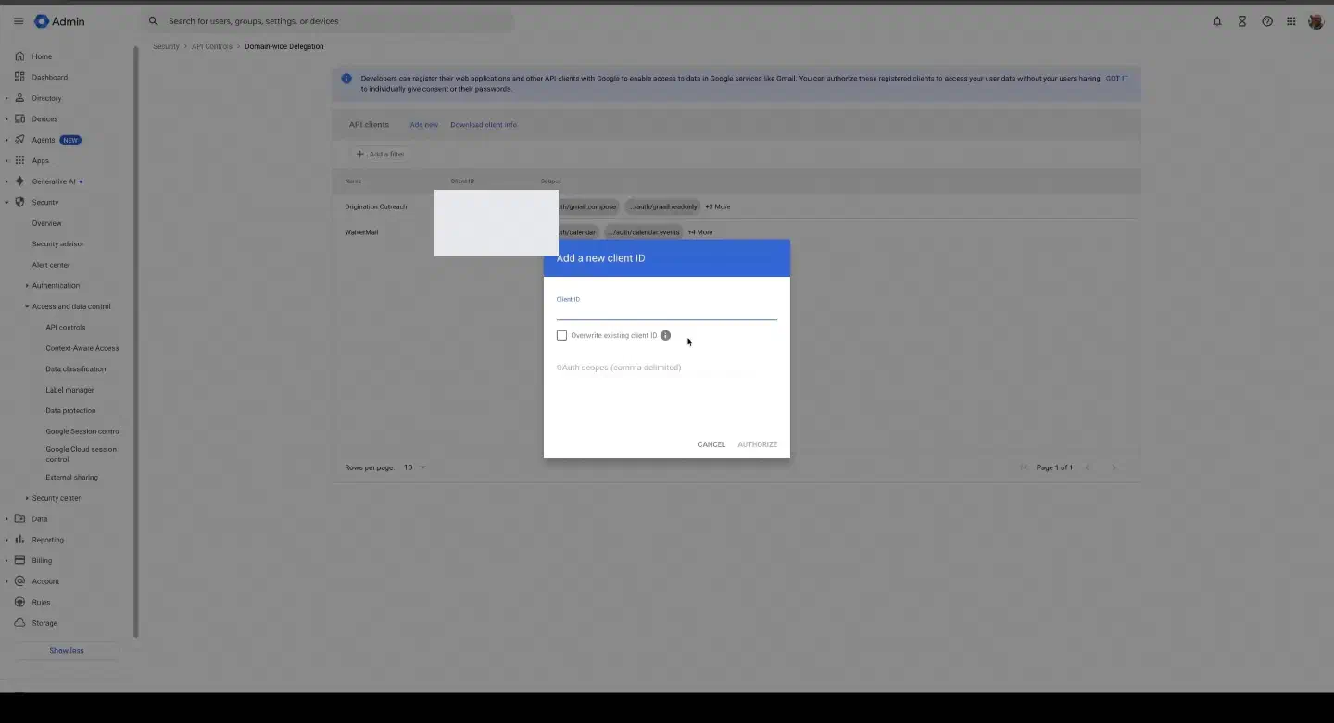
Task: Open the user account avatar
Action: tap(1315, 21)
